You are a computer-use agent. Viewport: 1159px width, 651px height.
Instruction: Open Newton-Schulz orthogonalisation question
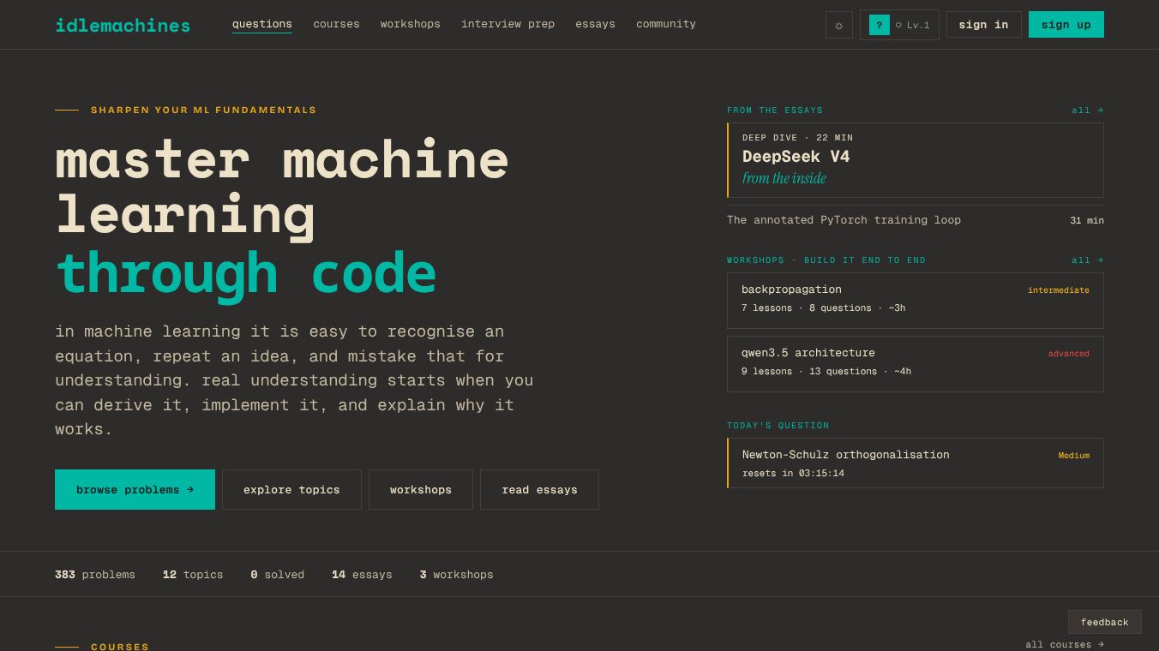point(916,463)
